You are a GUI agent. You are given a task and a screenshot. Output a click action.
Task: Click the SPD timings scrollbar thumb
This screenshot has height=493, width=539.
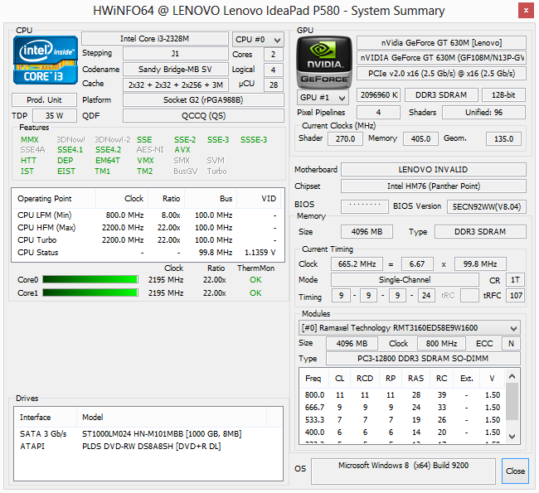[512, 401]
